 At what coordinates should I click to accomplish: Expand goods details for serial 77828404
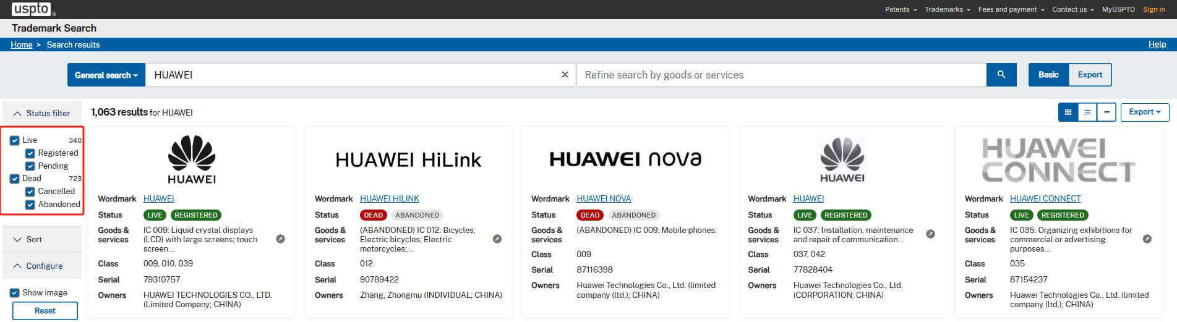pos(930,234)
